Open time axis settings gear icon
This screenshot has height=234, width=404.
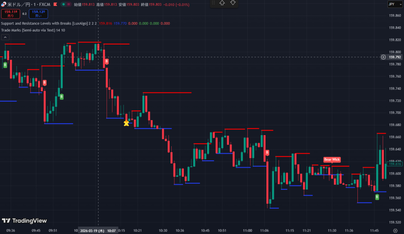coord(395,230)
